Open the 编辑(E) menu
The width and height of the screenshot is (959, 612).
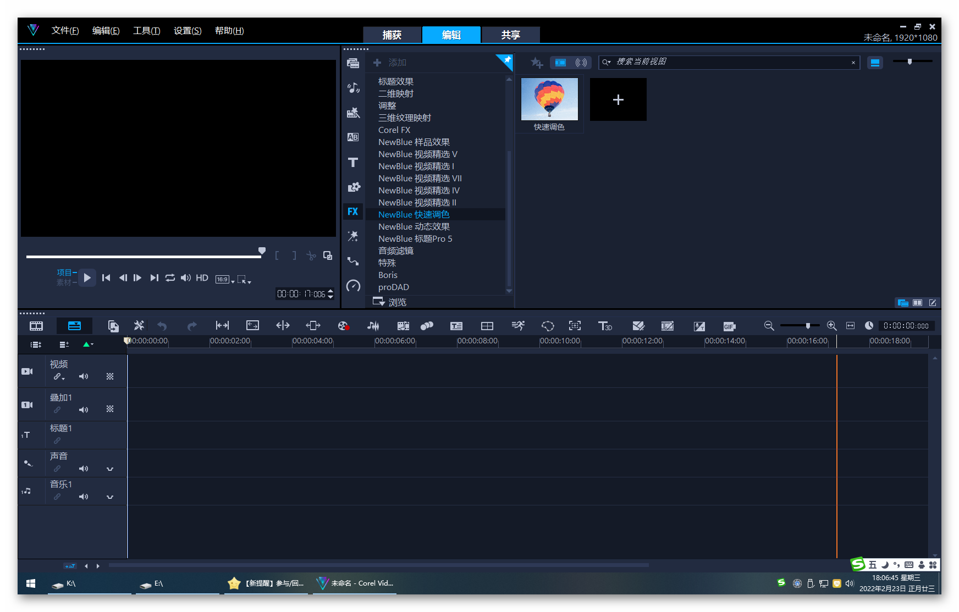coord(106,31)
